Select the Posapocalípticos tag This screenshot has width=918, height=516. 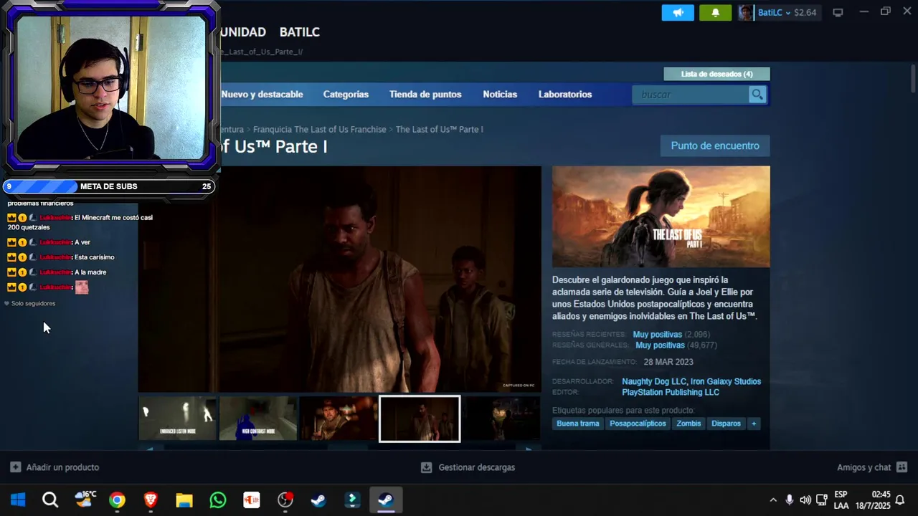pyautogui.click(x=638, y=424)
